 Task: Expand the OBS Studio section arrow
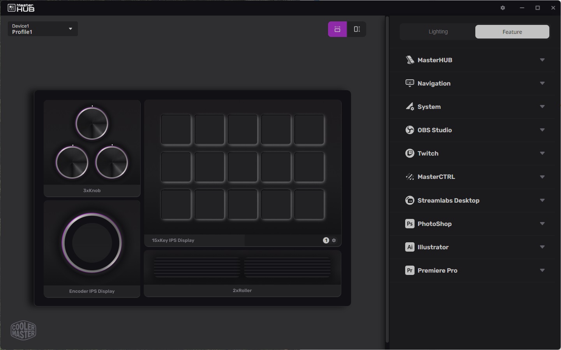tap(542, 130)
